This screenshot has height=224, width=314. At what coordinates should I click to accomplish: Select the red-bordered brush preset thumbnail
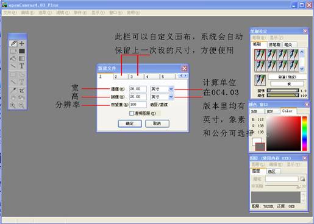click(x=260, y=54)
